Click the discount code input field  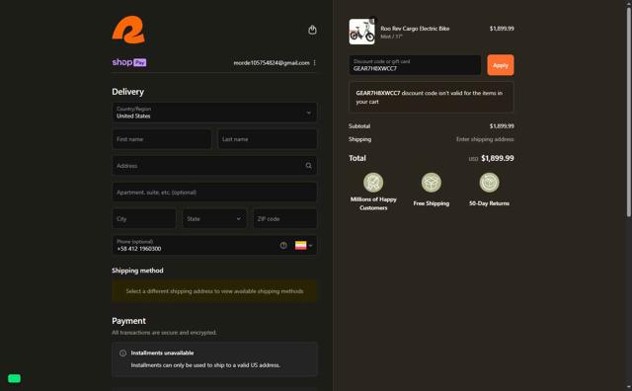(415, 65)
